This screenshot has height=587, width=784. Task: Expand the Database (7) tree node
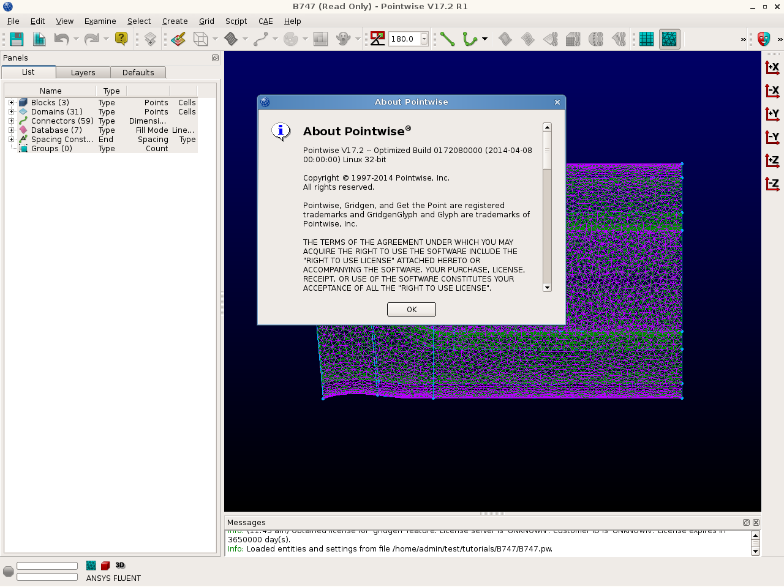[11, 130]
